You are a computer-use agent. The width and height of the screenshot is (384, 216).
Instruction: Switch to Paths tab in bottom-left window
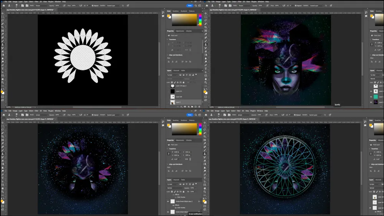(183, 180)
